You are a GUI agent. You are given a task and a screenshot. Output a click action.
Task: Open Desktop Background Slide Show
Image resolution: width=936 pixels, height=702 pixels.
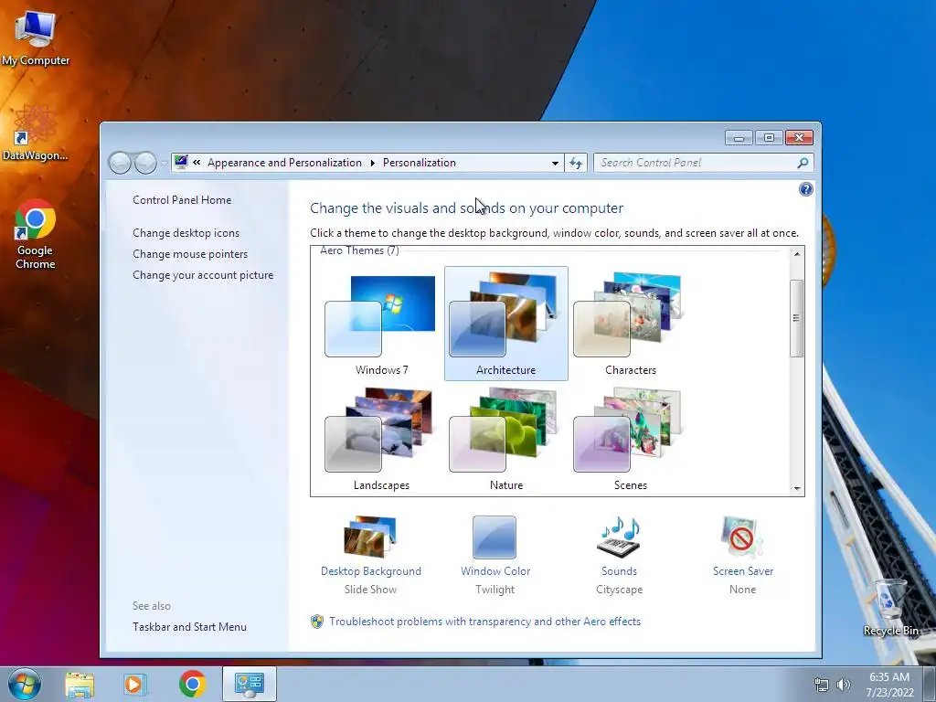[x=371, y=555]
